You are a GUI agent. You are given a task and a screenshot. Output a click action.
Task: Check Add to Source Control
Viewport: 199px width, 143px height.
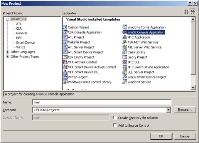tap(115, 125)
